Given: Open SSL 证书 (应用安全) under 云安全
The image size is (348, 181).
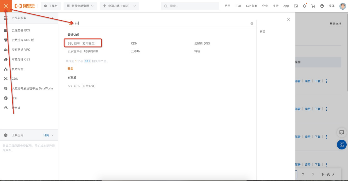Looking at the screenshot, I should 81,86.
